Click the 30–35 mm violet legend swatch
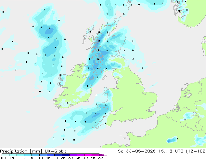 point(73,155)
